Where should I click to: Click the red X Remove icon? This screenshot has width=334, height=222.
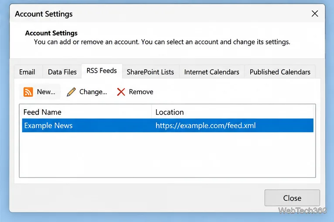point(121,92)
